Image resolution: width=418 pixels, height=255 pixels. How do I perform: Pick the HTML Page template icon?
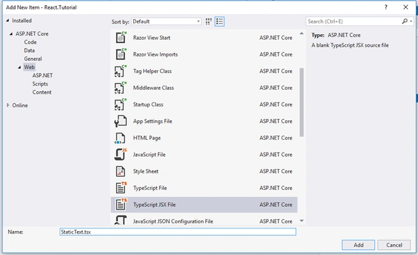[120, 138]
